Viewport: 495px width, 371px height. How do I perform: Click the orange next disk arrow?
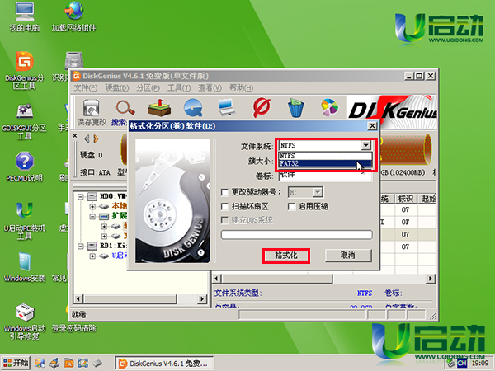click(96, 139)
